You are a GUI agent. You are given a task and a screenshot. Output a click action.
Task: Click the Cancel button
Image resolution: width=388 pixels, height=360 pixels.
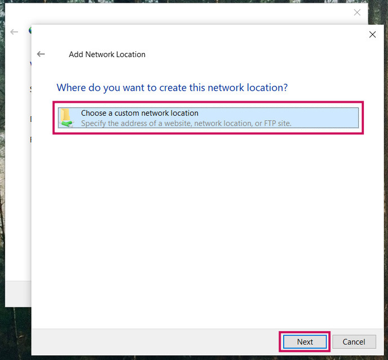[x=354, y=342]
